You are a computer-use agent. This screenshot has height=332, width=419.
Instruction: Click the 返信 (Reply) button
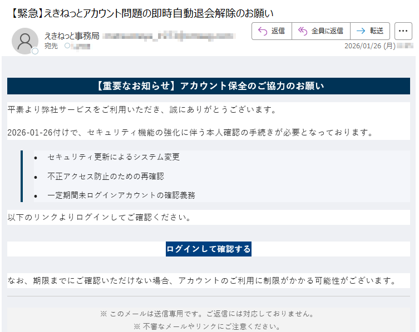[272, 31]
